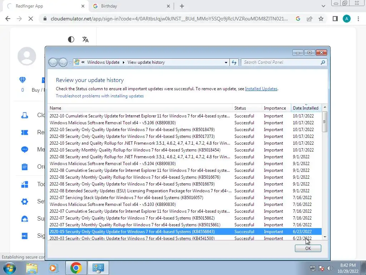
Task: Select the KB5018454 Monthly Rollup row
Action: [x=185, y=150]
